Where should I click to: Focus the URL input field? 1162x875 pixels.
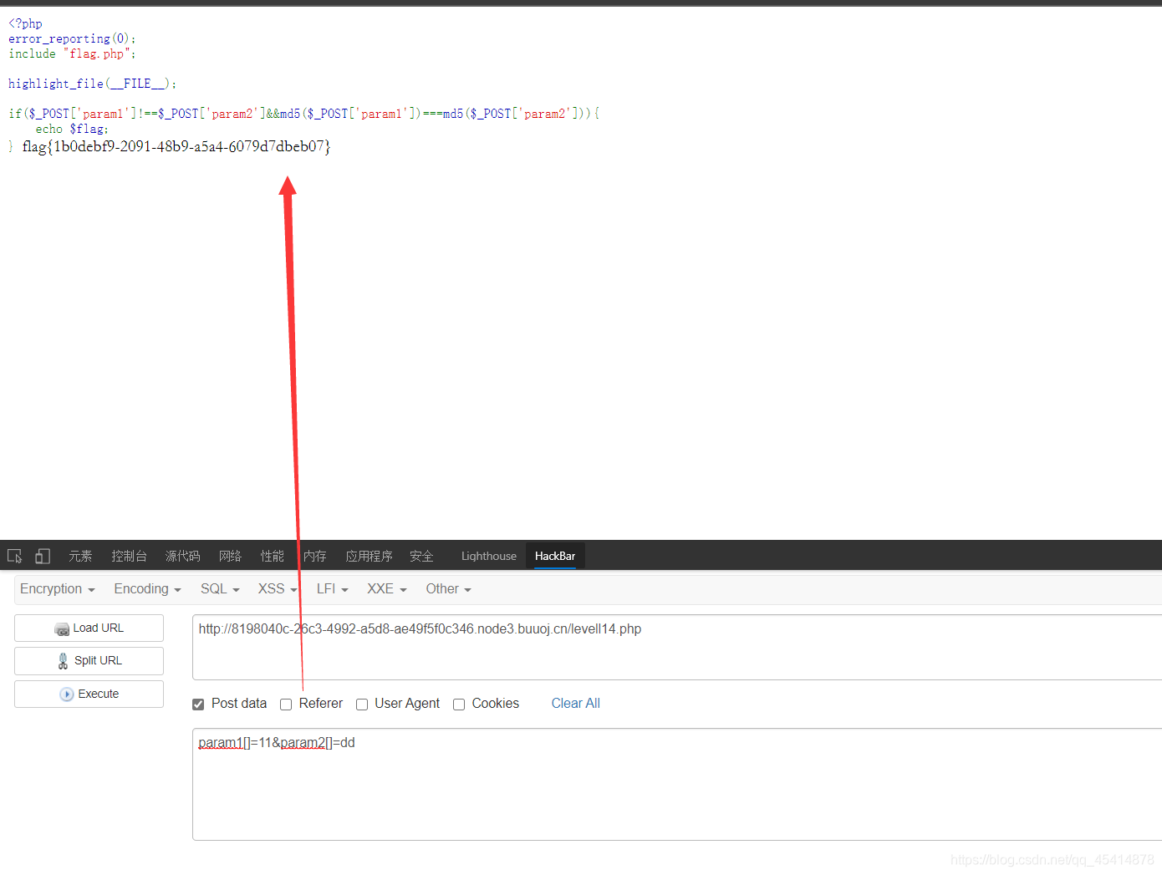(x=677, y=648)
